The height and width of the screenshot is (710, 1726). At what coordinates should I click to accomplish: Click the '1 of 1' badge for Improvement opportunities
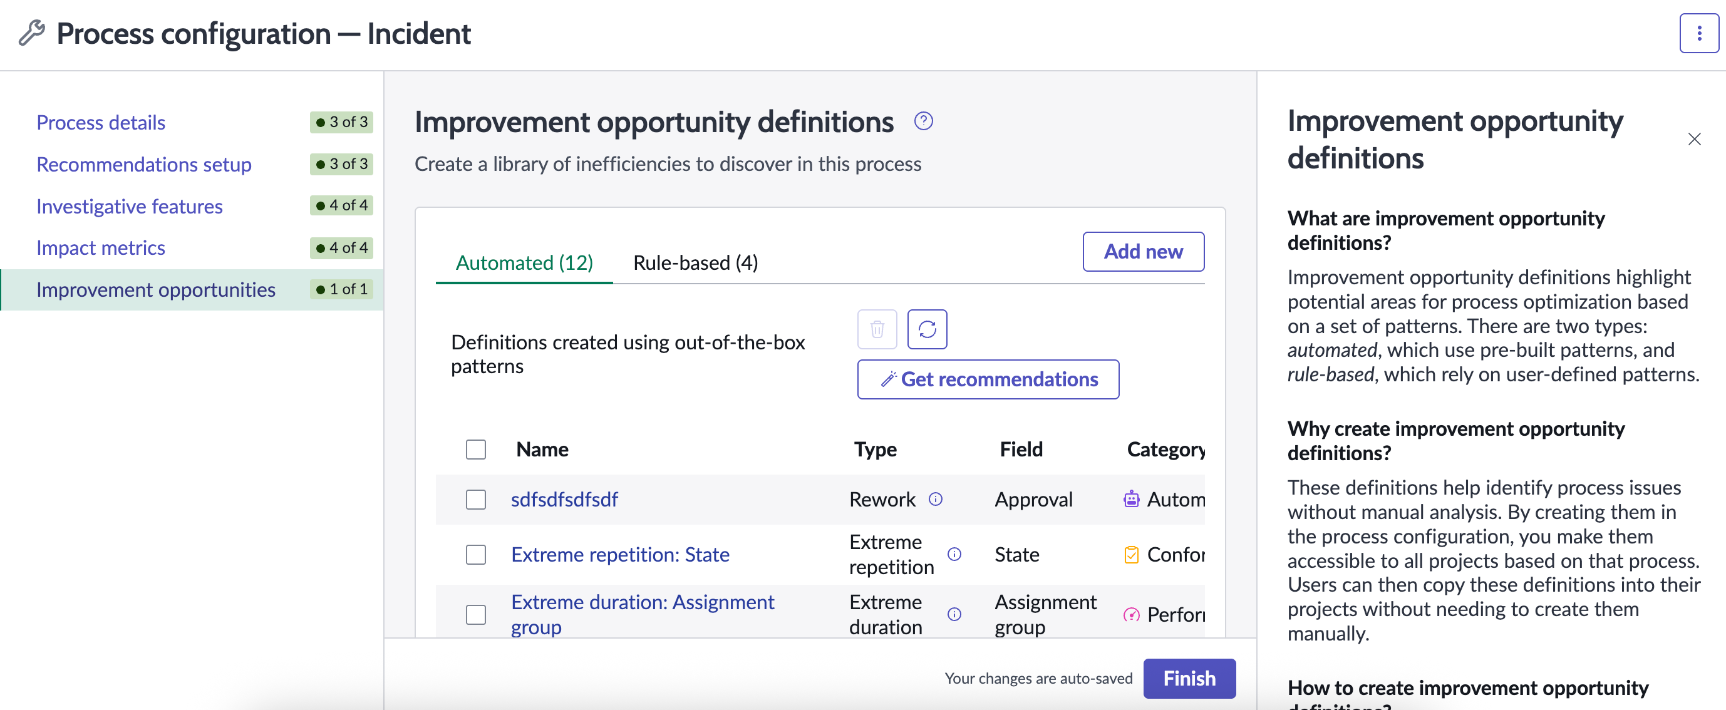click(341, 289)
